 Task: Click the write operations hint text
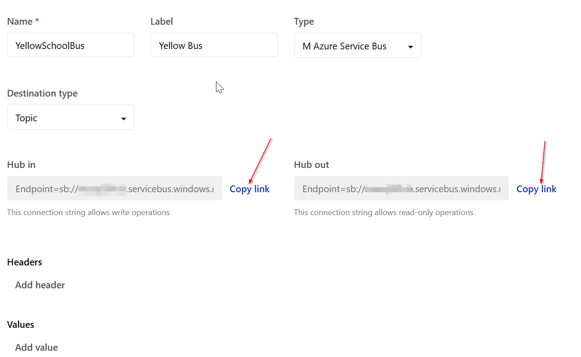click(x=88, y=212)
